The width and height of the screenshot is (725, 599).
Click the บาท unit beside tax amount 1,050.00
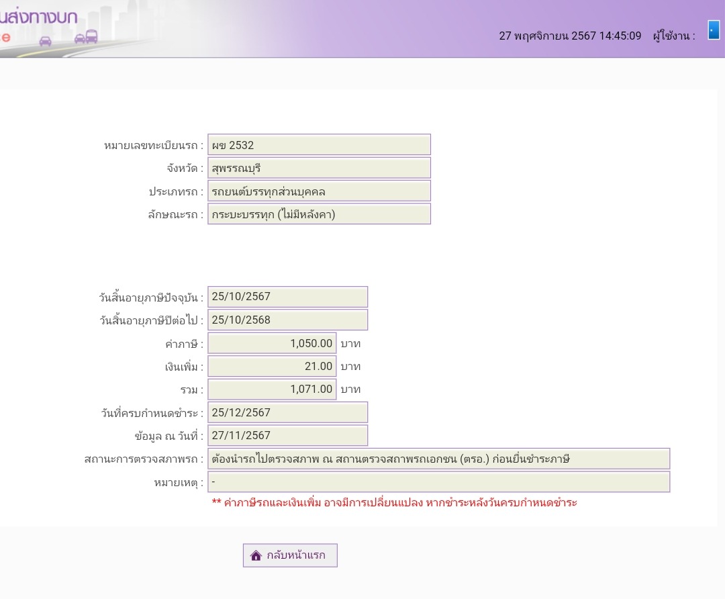point(350,344)
